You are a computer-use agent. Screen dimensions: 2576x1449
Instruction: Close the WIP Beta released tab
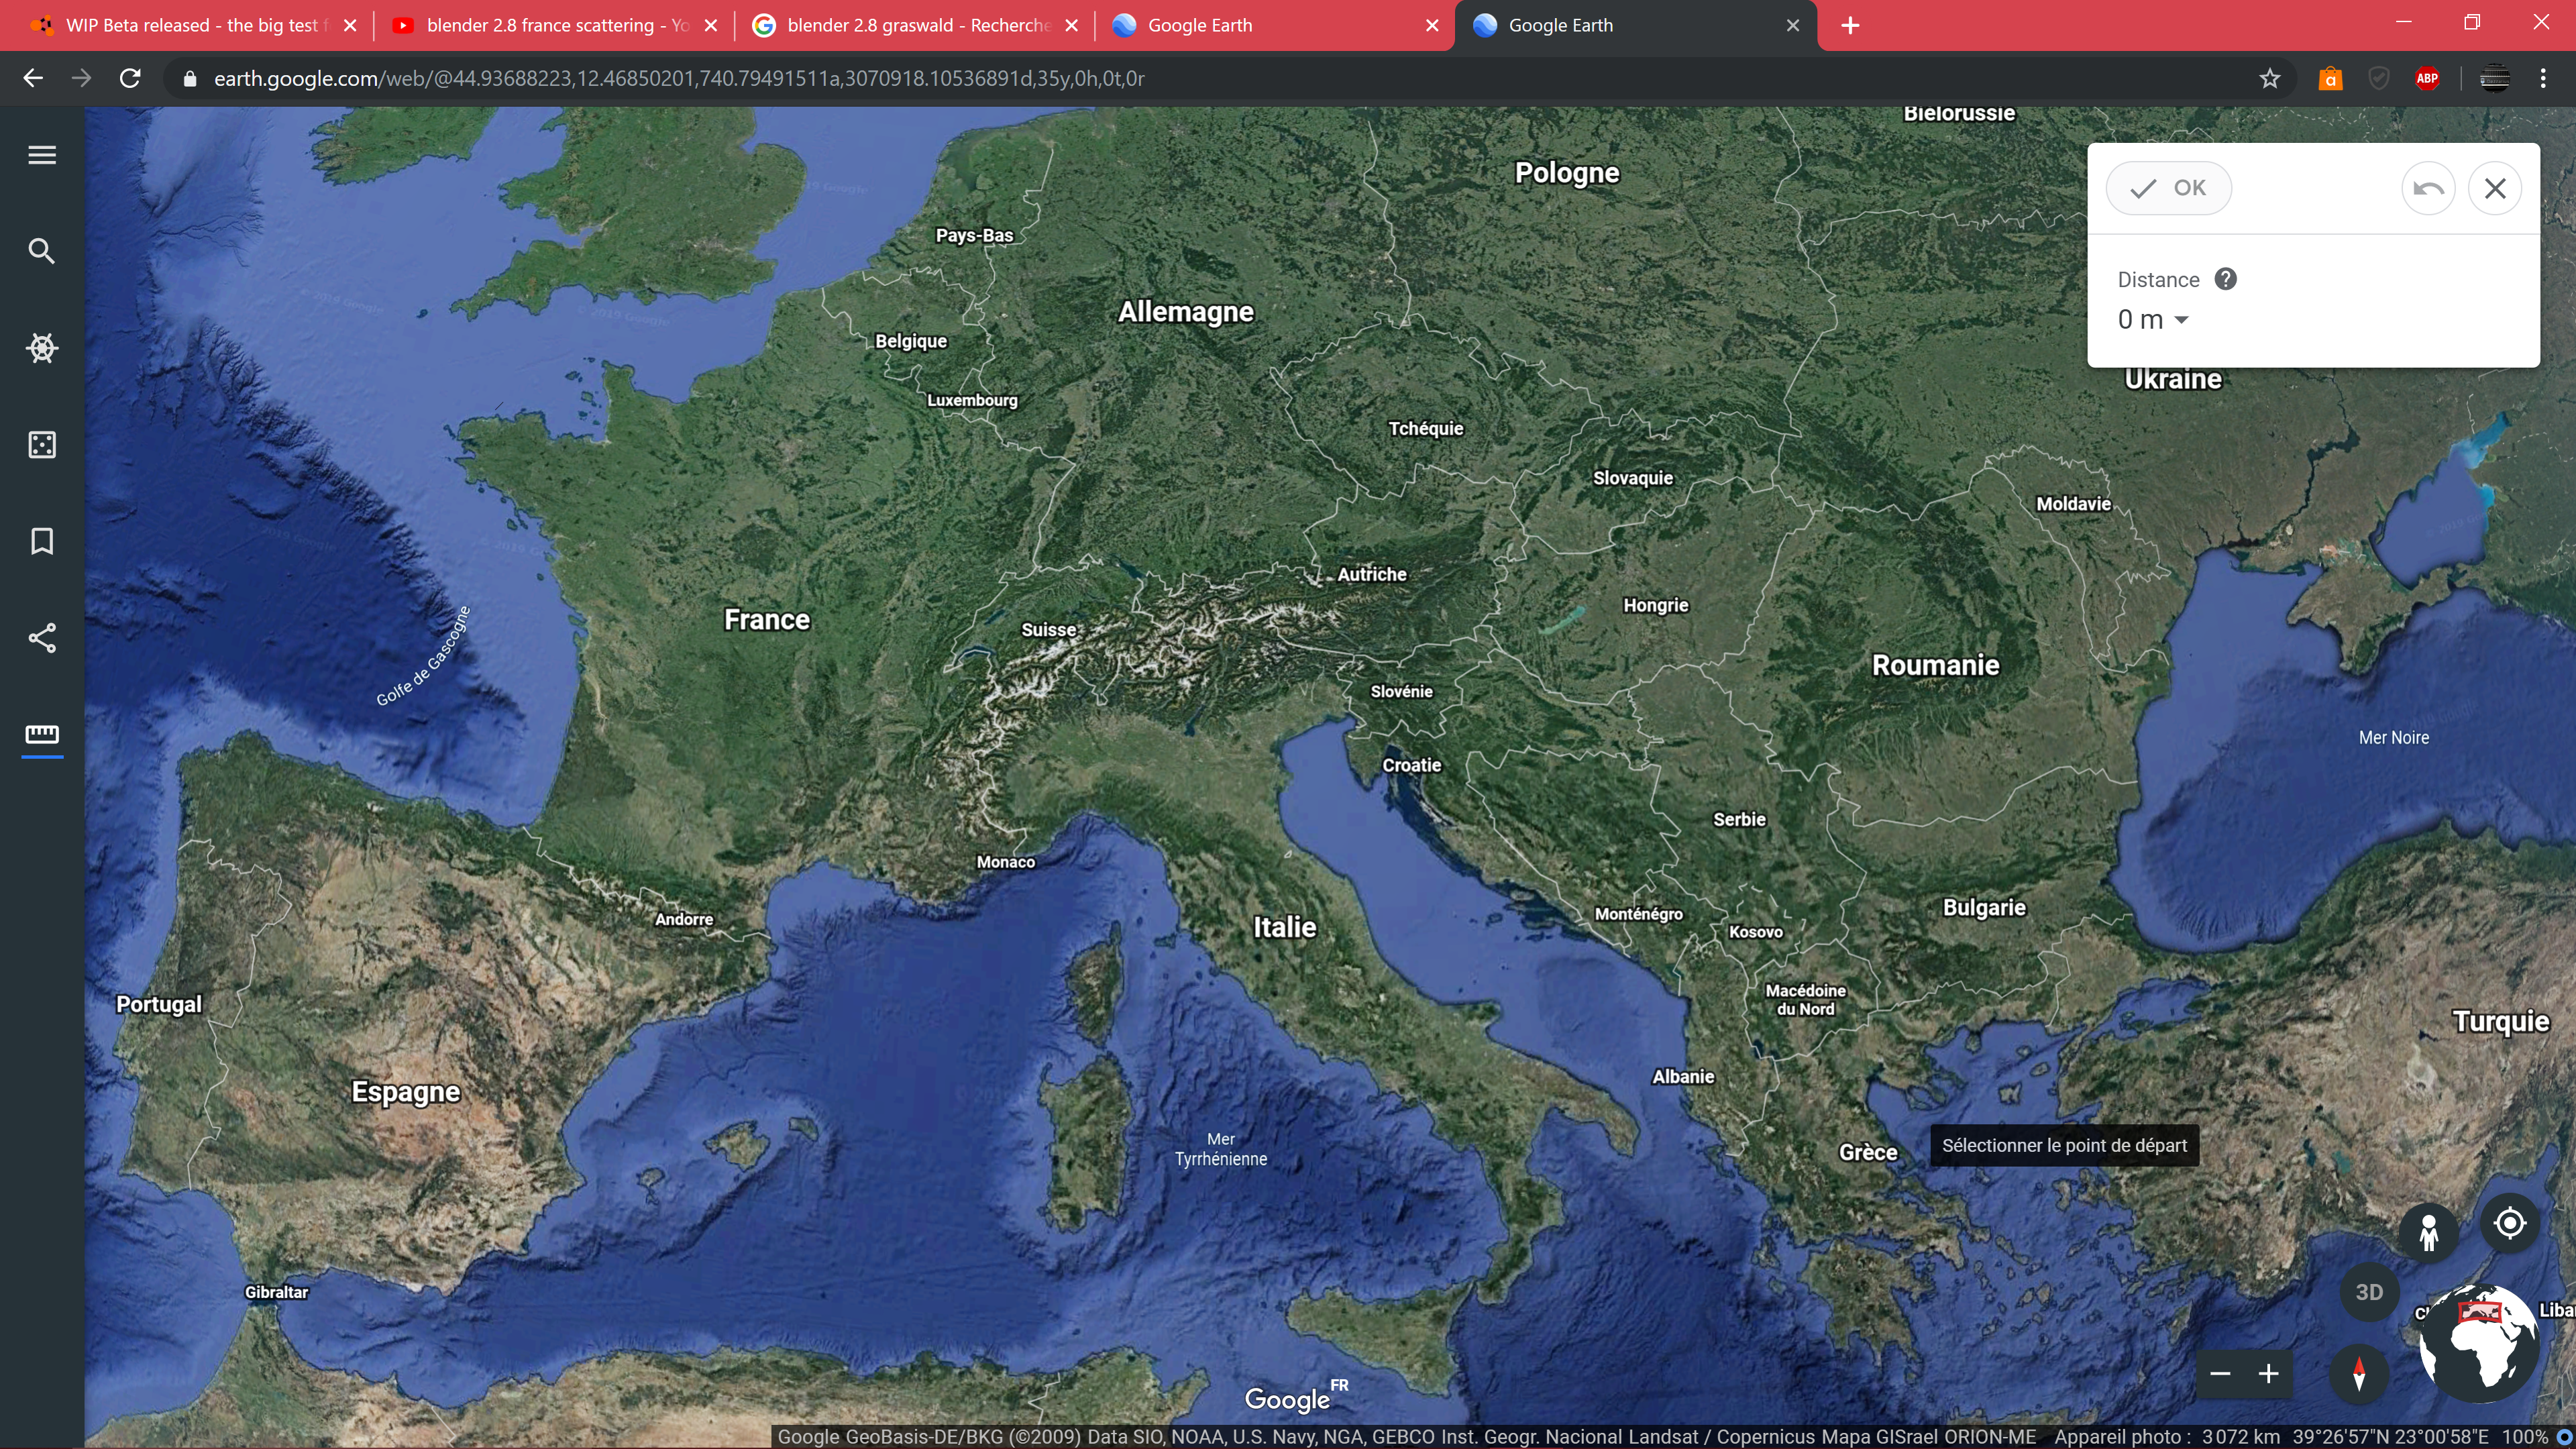pos(350,25)
